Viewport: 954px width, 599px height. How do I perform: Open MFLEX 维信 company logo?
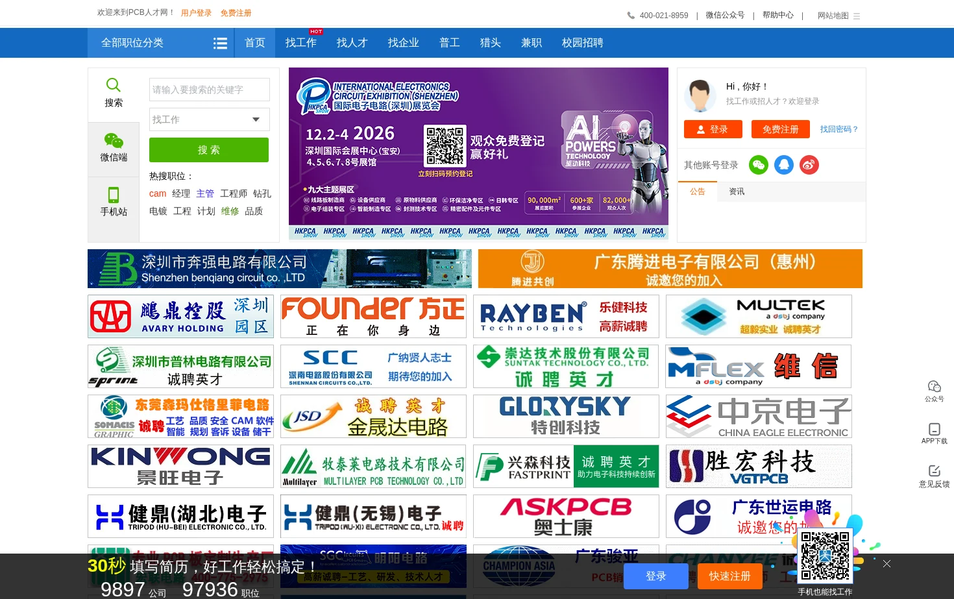[x=759, y=366]
